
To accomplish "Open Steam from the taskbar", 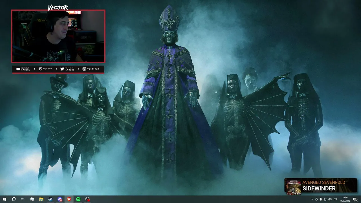I will pos(50,199).
